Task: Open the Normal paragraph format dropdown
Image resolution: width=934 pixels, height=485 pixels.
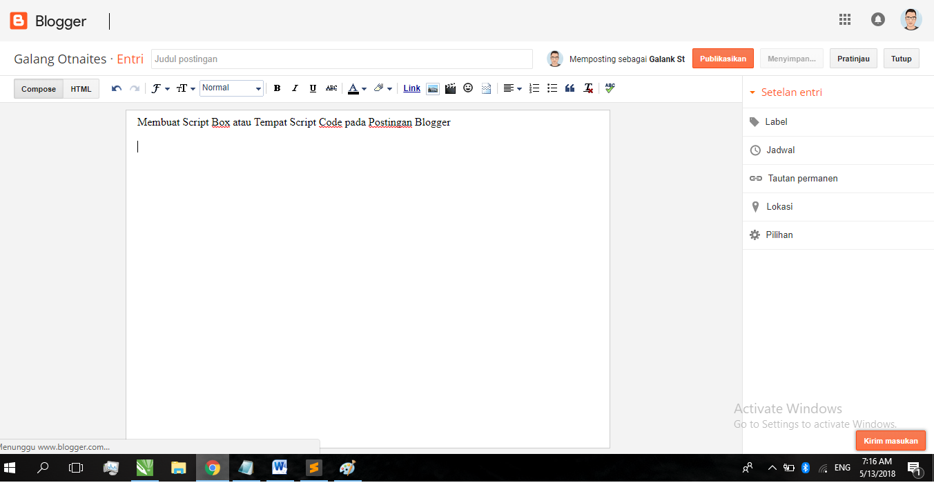Action: pyautogui.click(x=232, y=88)
